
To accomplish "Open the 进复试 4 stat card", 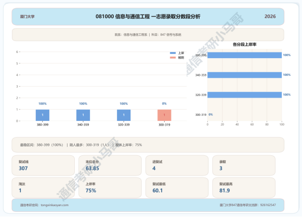I will pos(177,166).
